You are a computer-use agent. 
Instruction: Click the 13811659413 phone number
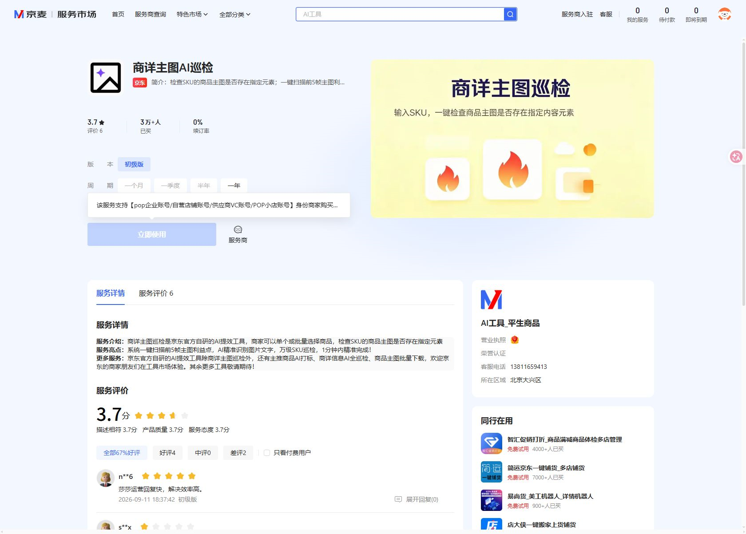point(528,367)
